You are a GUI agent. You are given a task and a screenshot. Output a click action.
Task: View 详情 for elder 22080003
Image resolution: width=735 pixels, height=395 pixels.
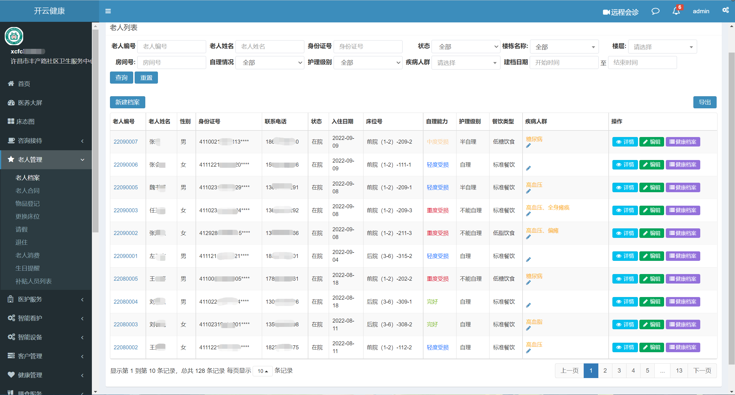[x=625, y=325]
